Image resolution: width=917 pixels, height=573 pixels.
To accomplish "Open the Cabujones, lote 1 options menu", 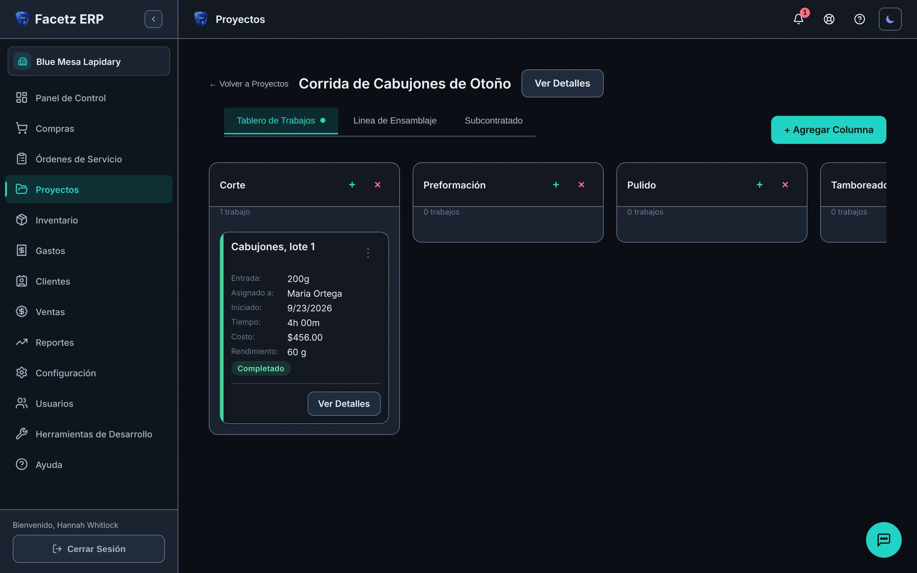I will 368,253.
